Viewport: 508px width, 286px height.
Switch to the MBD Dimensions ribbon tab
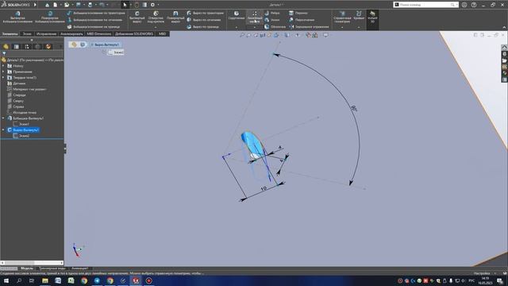98,33
